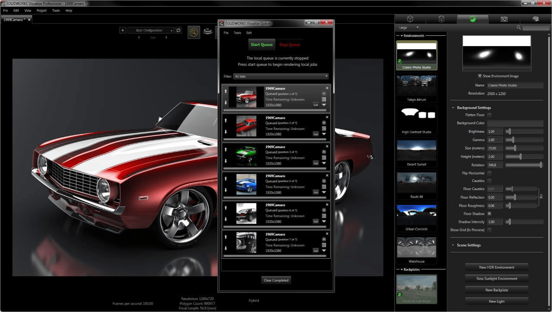Open Project menu in main window

click(41, 11)
